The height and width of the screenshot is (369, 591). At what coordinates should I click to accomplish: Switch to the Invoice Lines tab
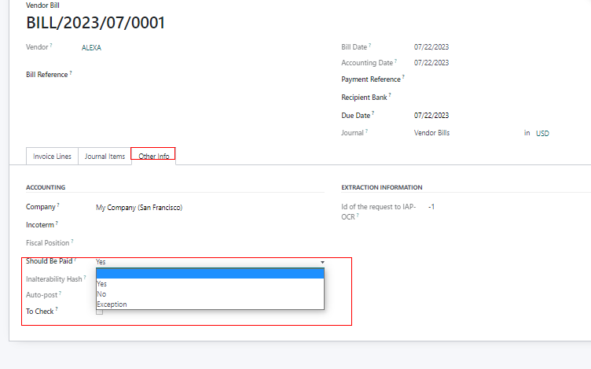52,156
